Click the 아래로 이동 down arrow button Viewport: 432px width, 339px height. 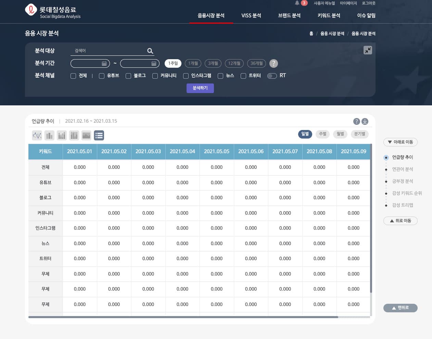[400, 142]
